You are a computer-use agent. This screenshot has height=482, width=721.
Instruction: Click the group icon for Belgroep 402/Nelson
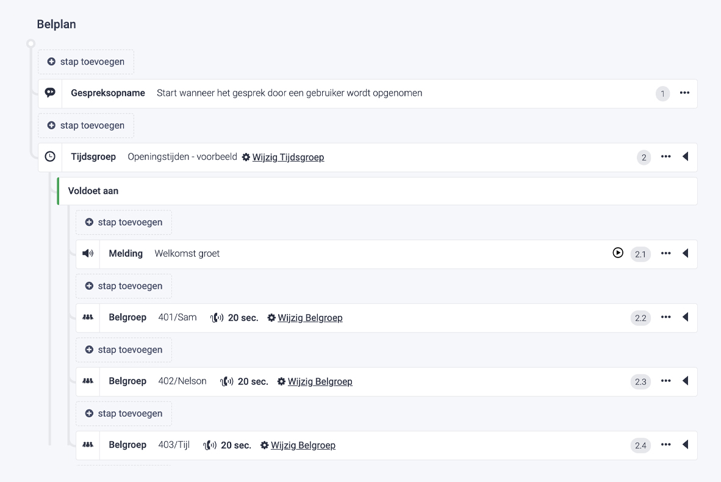88,381
